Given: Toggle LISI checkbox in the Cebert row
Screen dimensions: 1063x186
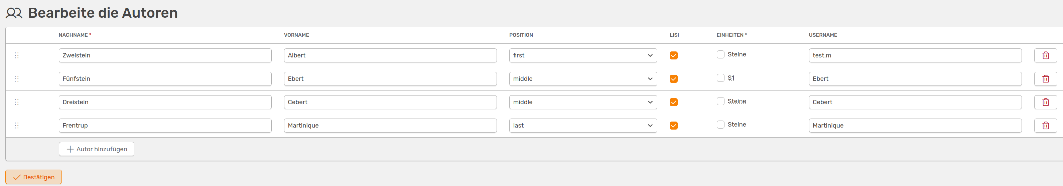Looking at the screenshot, I should [x=673, y=102].
